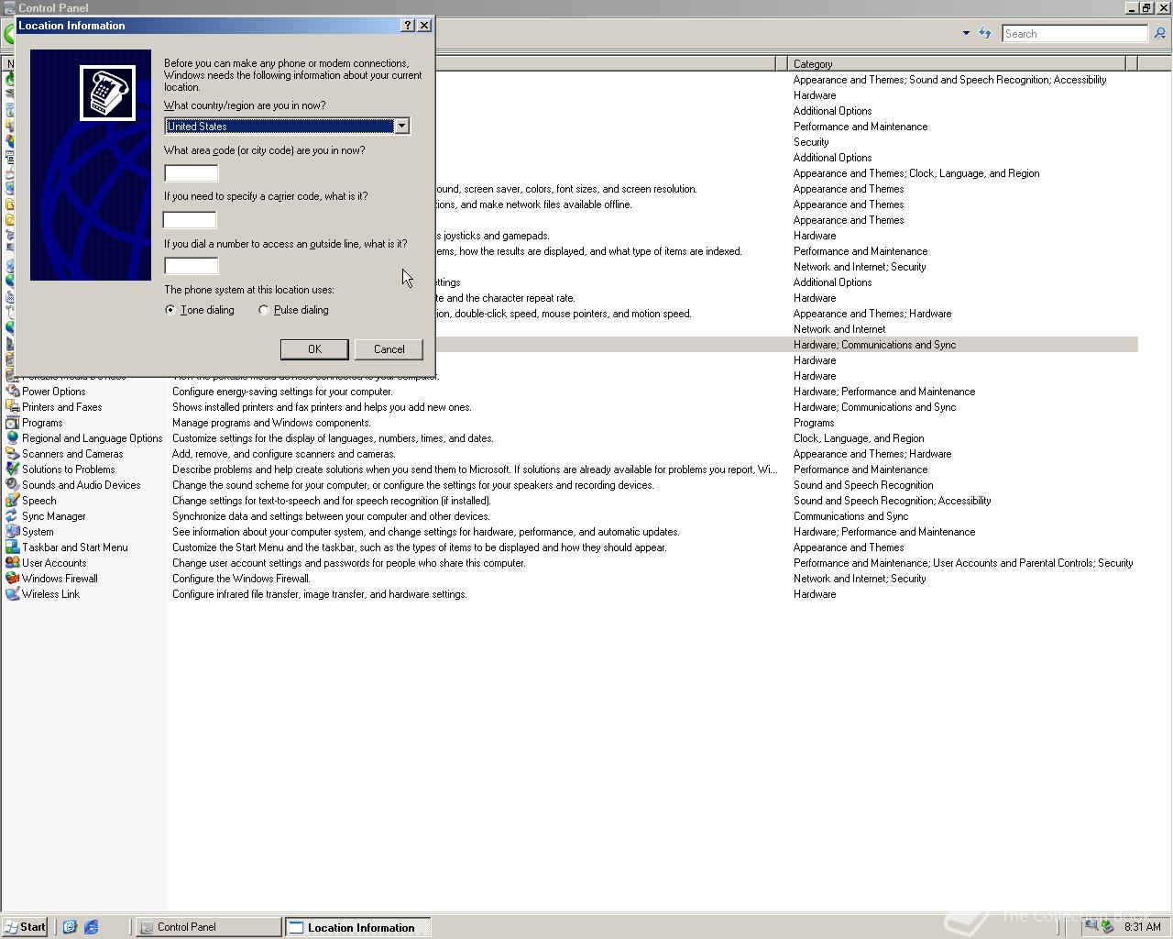Launch Internet Explorer from quick launch

tap(91, 927)
